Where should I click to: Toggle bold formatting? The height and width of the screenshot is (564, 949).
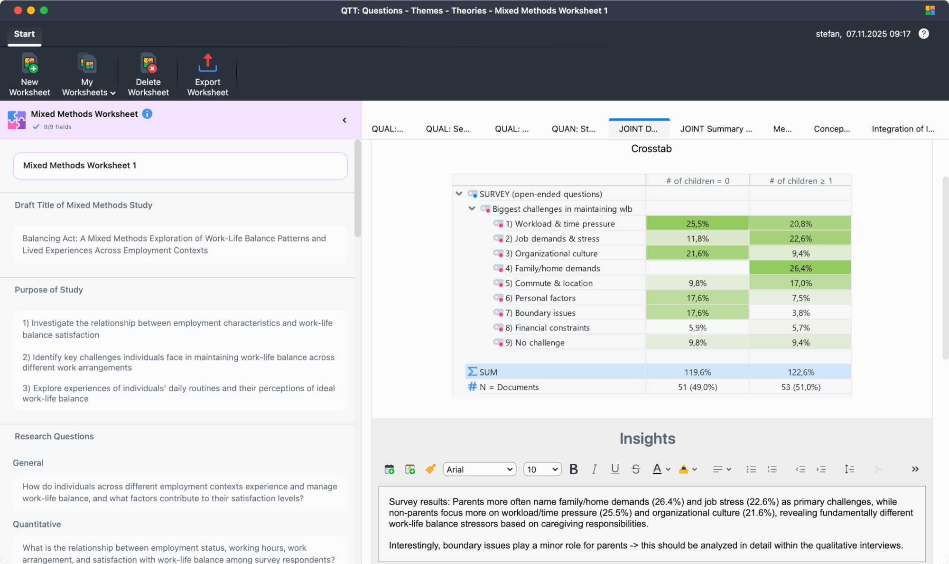tap(573, 469)
